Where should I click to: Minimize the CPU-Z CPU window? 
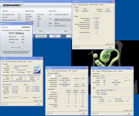[37, 58]
